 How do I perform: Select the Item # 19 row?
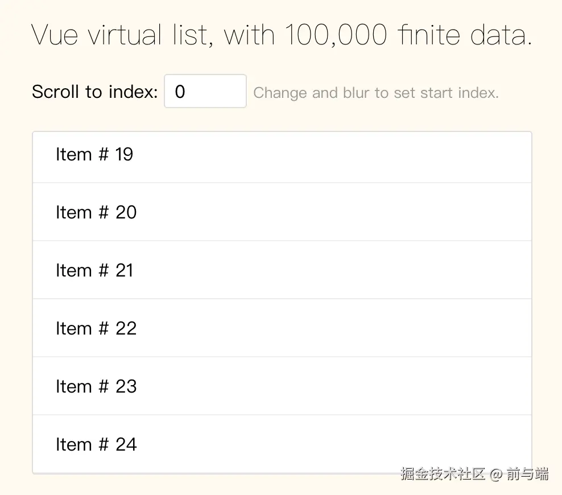point(282,155)
